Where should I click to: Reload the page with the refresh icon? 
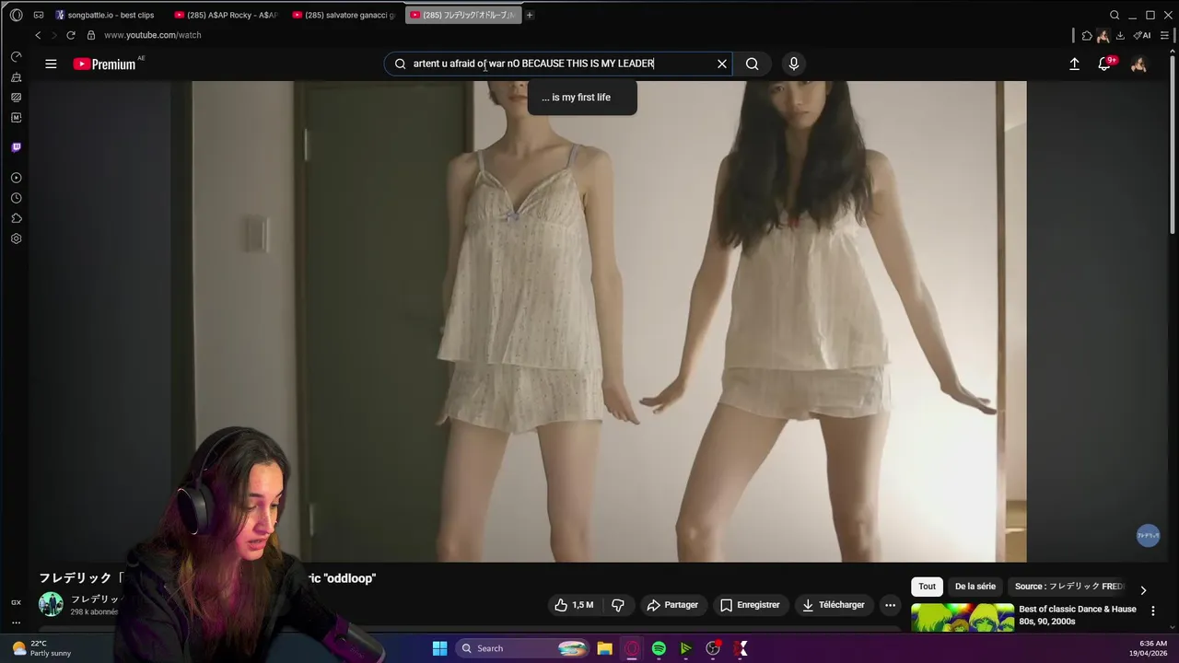[70, 35]
